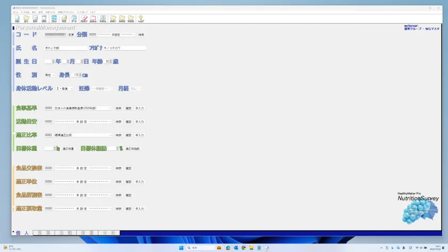Switch to the 食事 tab
448x252 pixels.
click(x=44, y=233)
